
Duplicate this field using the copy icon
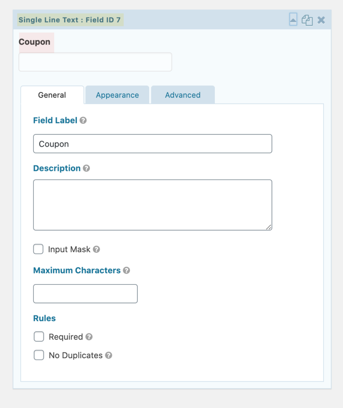(x=307, y=20)
